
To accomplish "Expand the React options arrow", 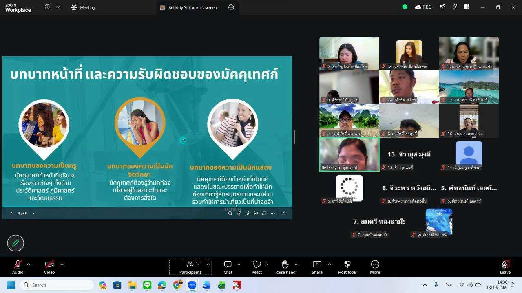I will 266,264.
